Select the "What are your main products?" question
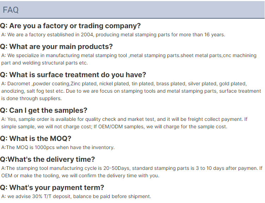 (56, 47)
